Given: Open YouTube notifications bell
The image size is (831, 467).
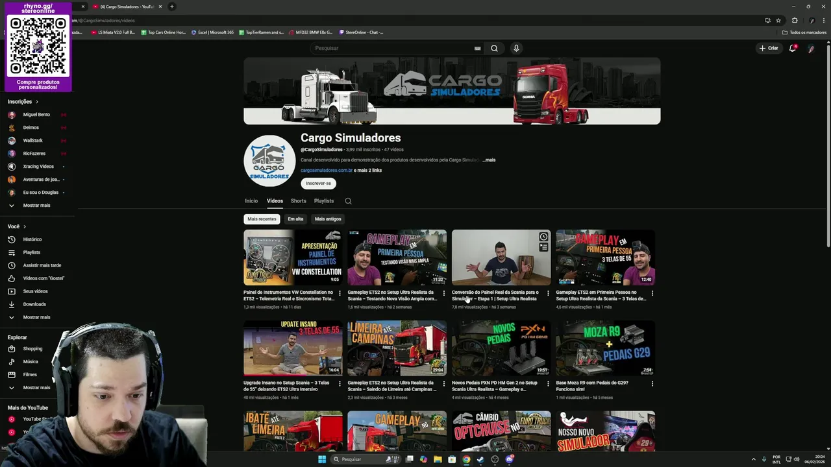Looking at the screenshot, I should point(793,48).
